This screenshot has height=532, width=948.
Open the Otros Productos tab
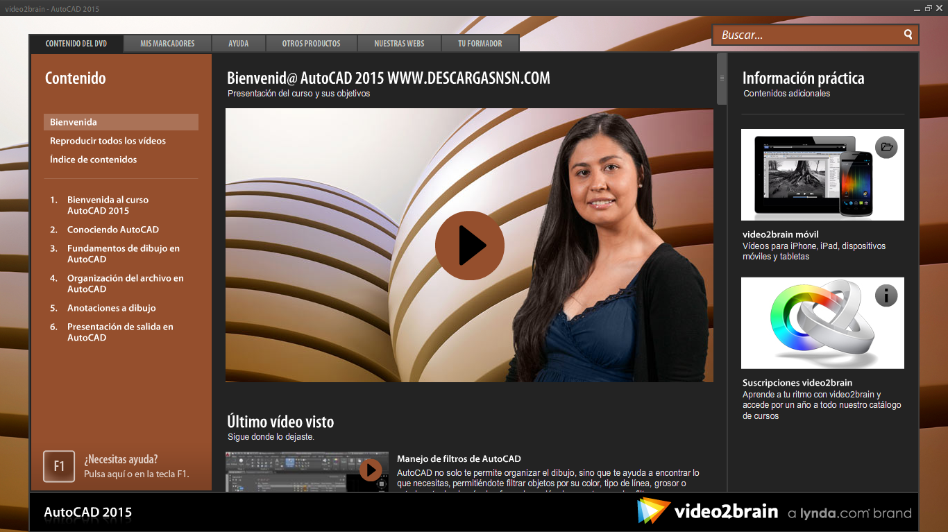click(312, 43)
